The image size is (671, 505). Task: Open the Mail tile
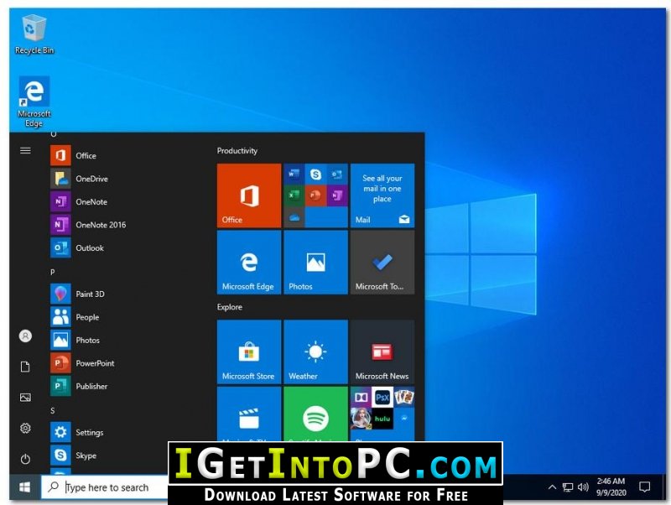pos(382,195)
